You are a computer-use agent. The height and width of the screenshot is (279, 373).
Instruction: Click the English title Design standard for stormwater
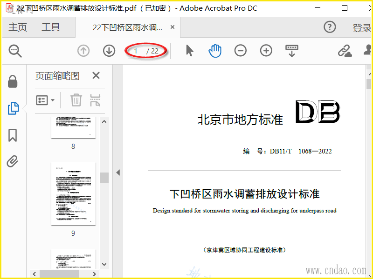click(244, 211)
